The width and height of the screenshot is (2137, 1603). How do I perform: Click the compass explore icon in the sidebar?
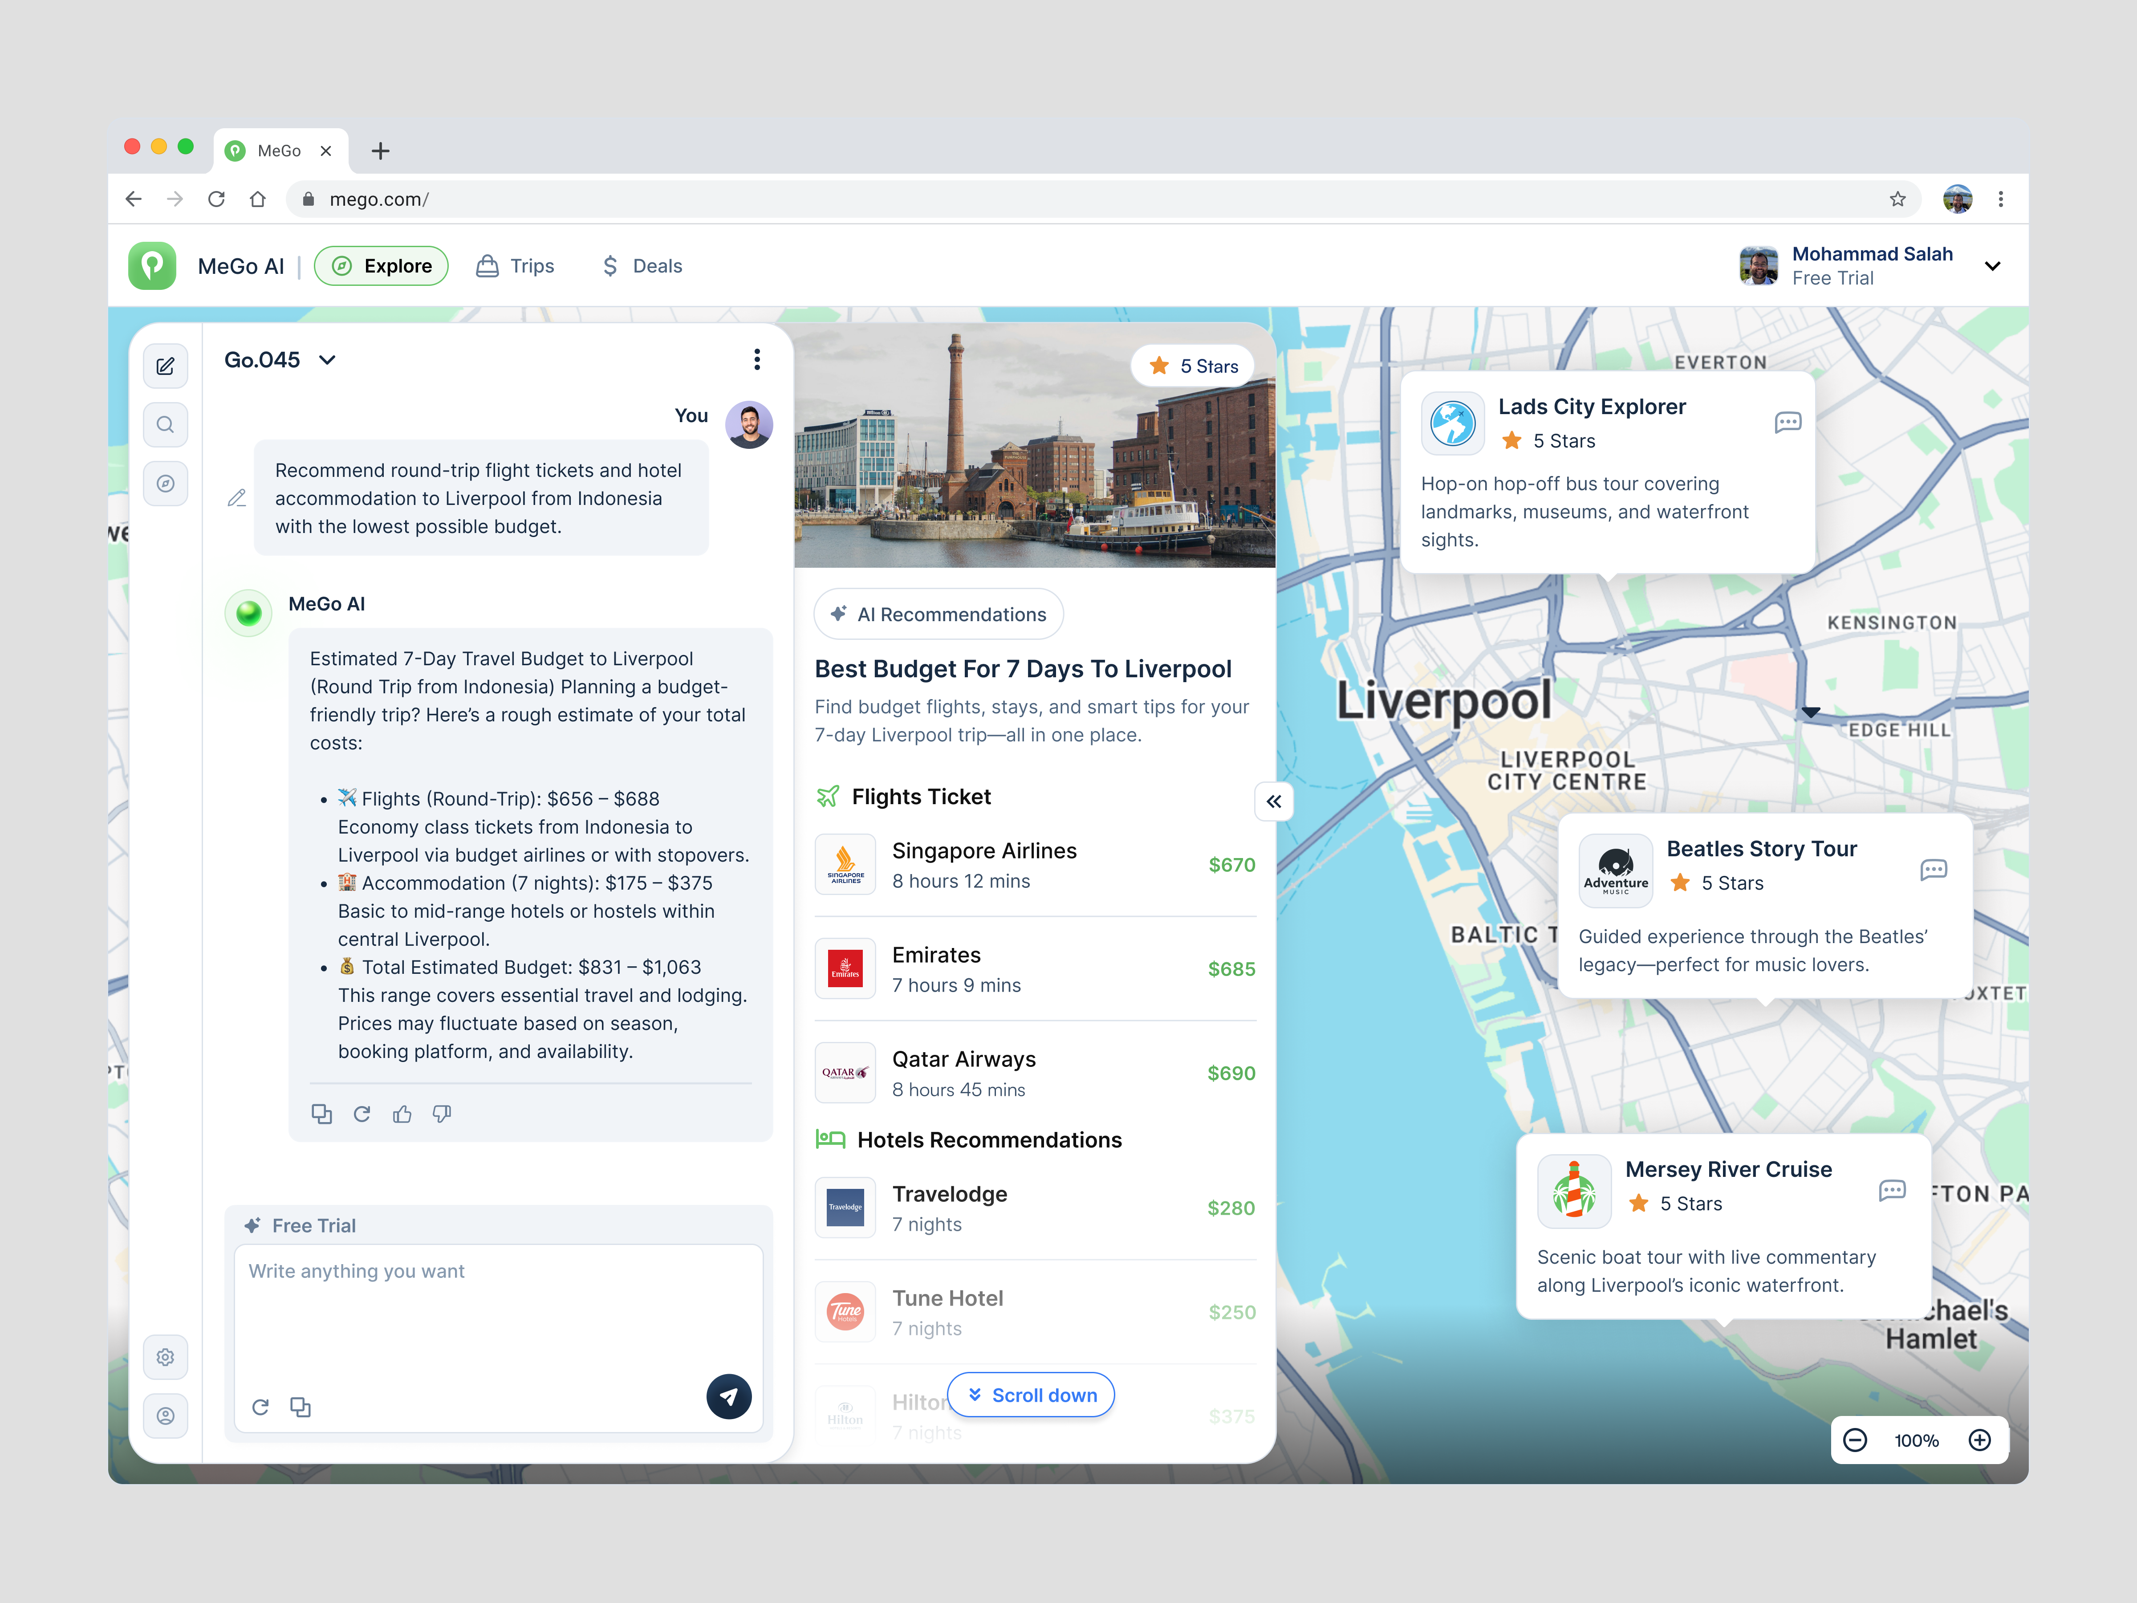coord(165,483)
